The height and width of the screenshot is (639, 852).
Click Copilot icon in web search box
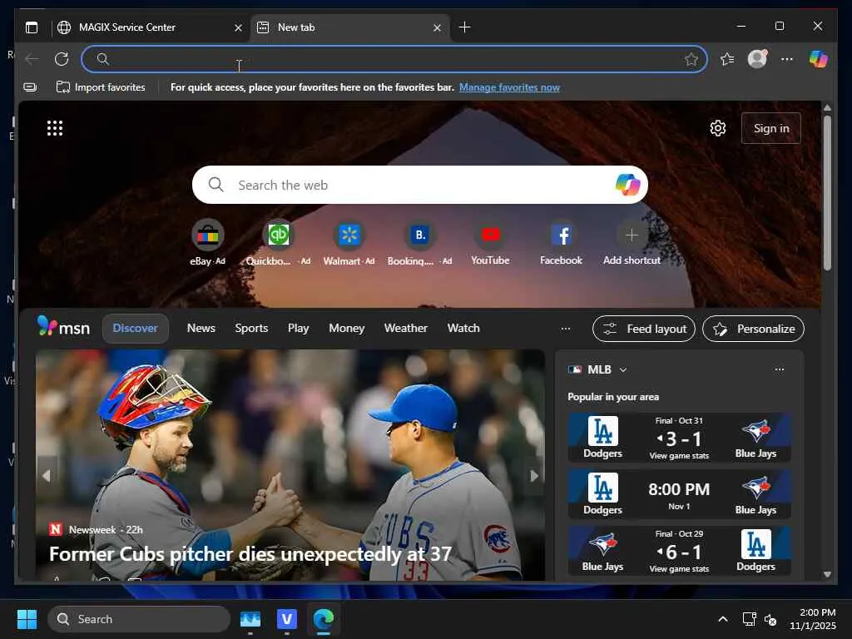(627, 185)
